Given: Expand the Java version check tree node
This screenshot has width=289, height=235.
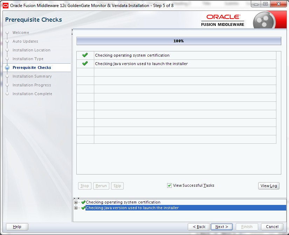Looking at the screenshot, I should [x=76, y=208].
